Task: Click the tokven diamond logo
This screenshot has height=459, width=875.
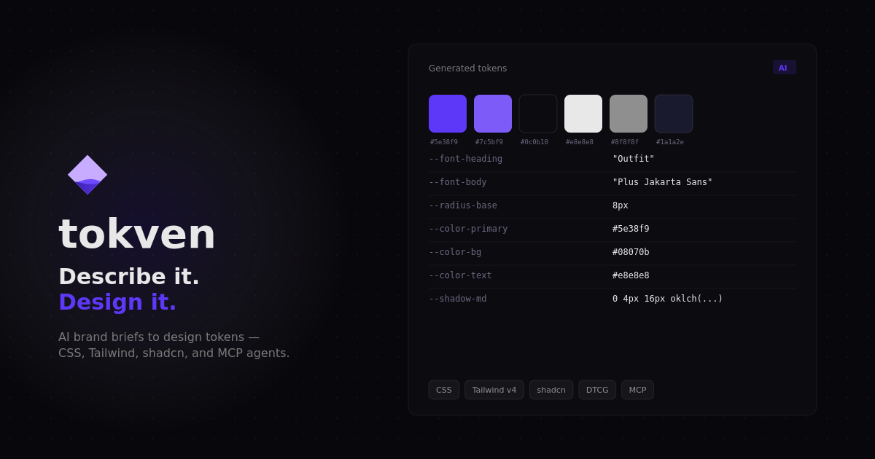Action: pyautogui.click(x=87, y=175)
